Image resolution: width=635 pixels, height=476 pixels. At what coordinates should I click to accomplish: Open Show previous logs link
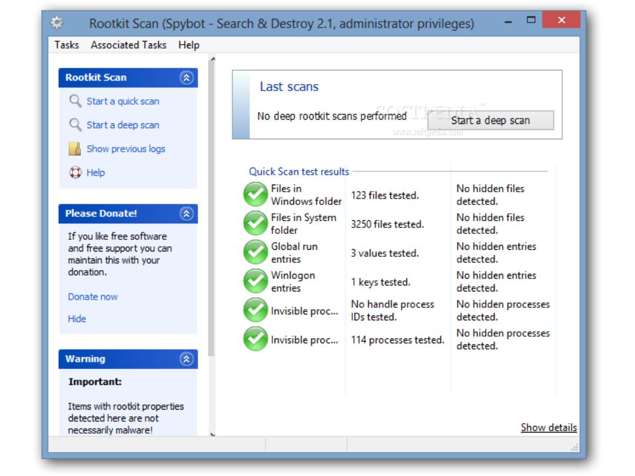[126, 149]
